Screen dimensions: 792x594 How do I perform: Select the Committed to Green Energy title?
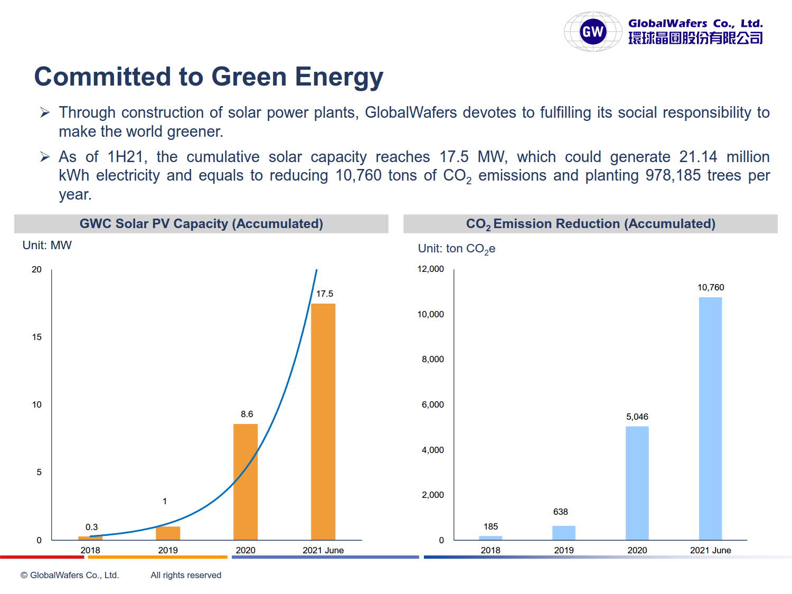tap(209, 77)
